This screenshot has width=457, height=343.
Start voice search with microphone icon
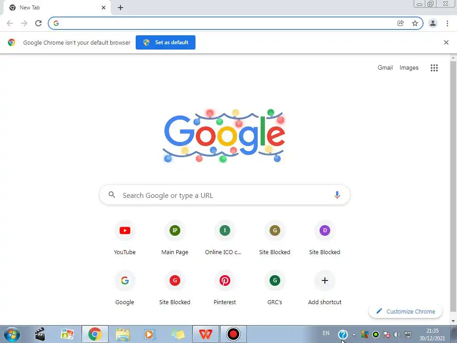click(x=337, y=195)
